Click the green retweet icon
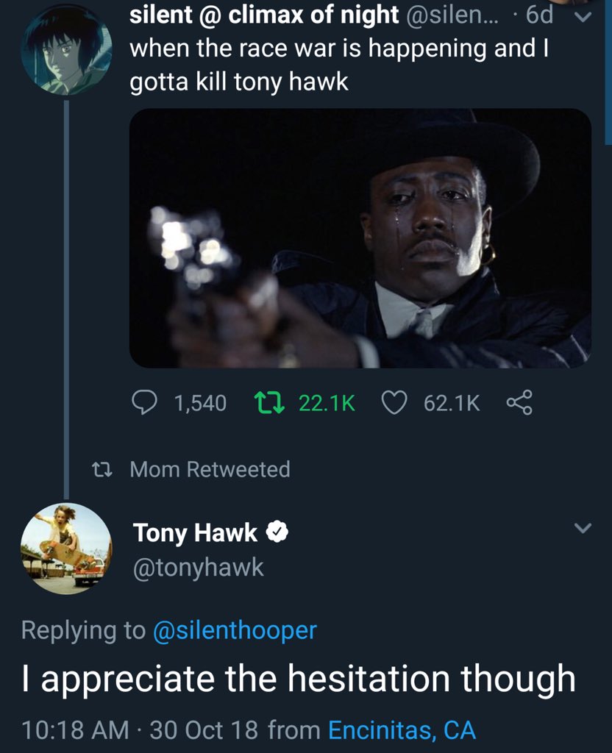Image resolution: width=612 pixels, height=753 pixels. [266, 402]
